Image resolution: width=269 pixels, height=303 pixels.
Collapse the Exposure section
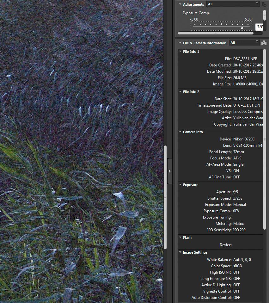pos(180,184)
